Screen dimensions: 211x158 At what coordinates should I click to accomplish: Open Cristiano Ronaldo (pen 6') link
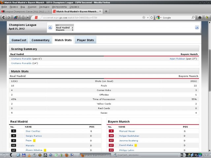click(21, 59)
